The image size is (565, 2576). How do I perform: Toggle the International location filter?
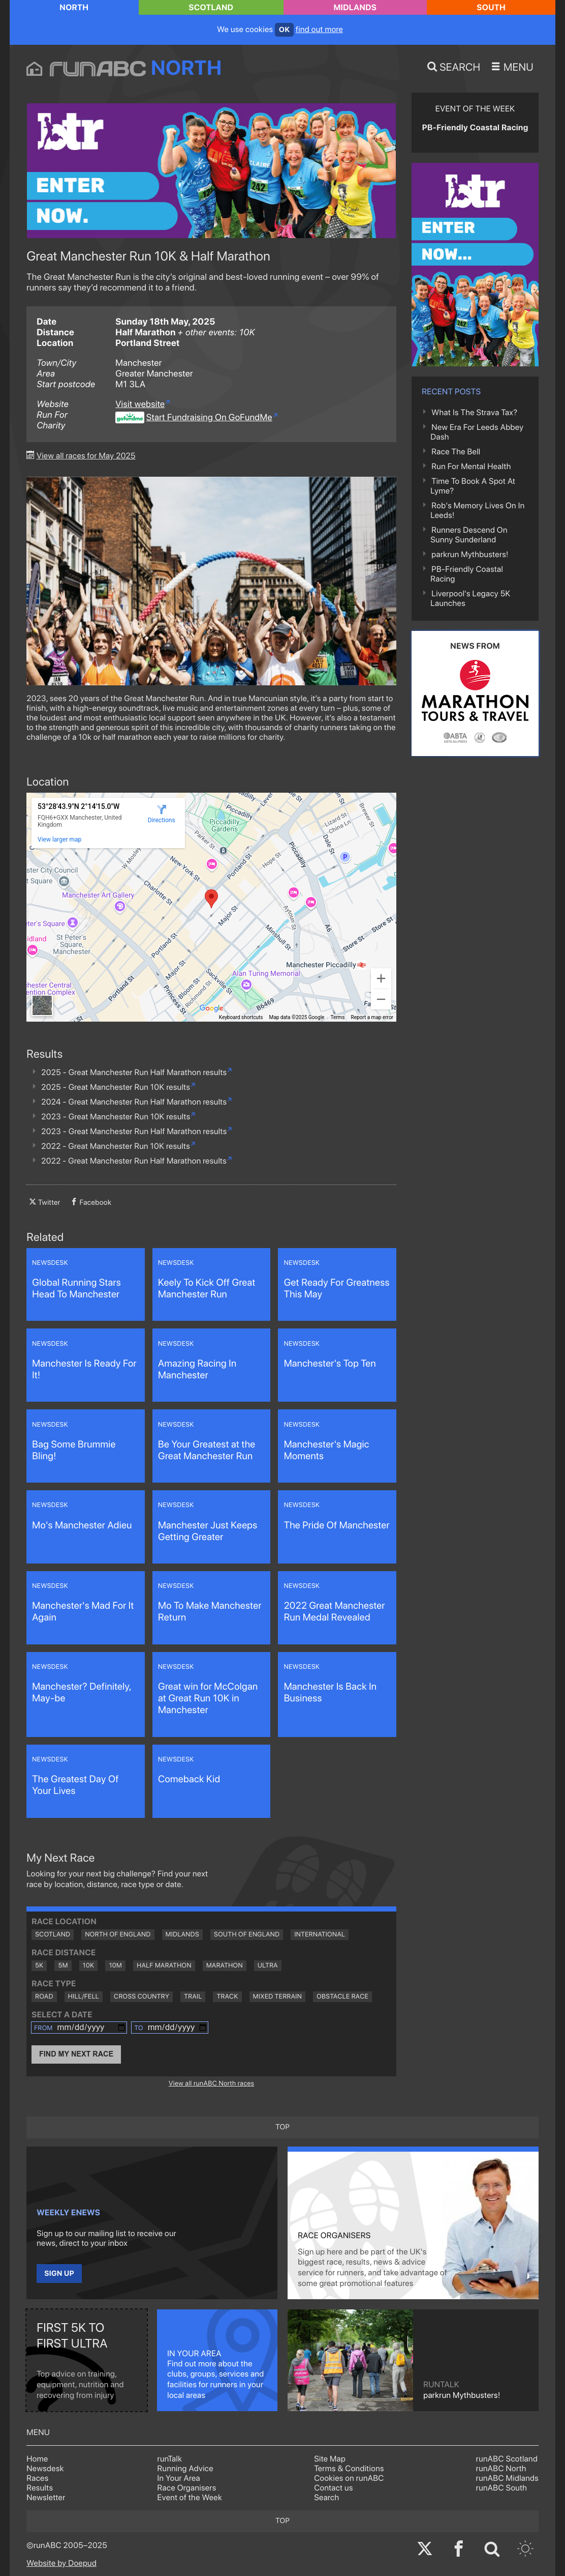tap(320, 1934)
